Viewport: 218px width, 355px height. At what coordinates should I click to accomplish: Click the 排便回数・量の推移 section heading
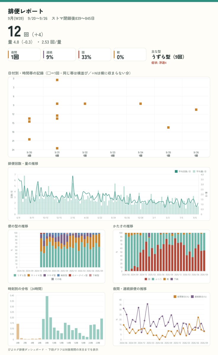click(x=23, y=164)
